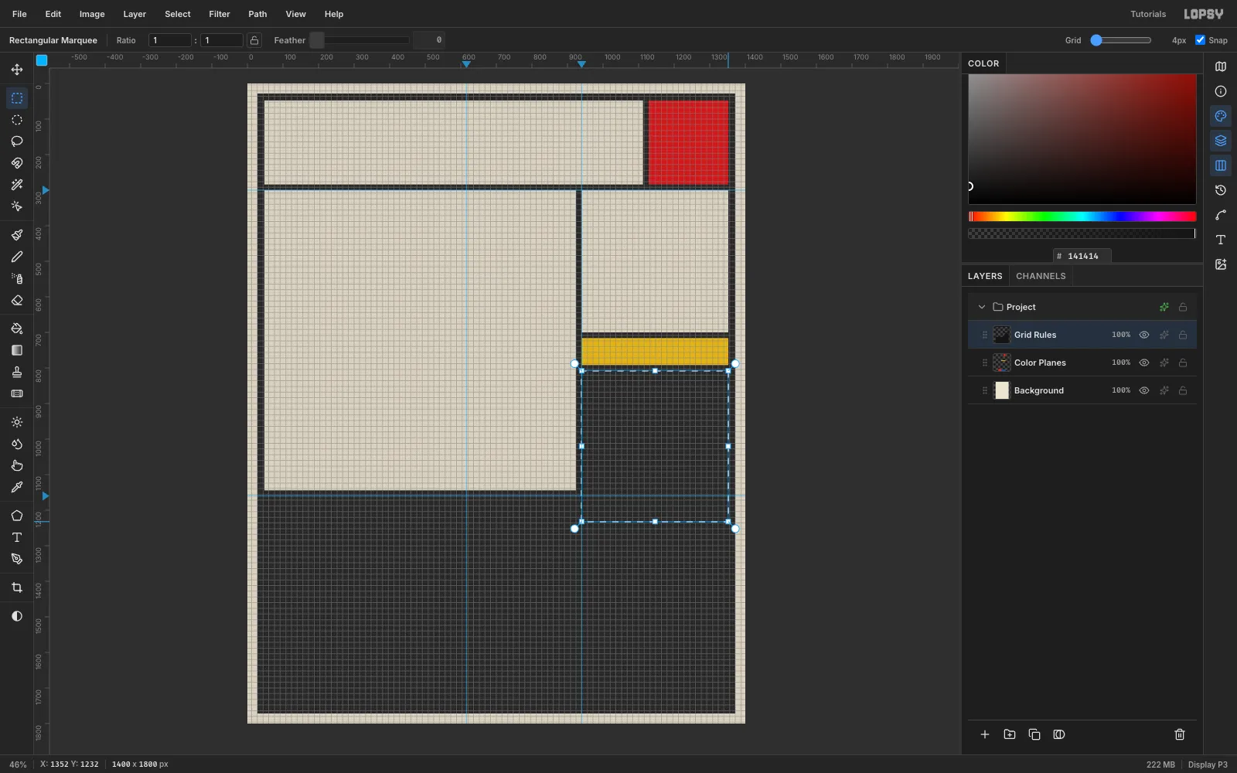Viewport: 1237px width, 773px height.
Task: Select the Pencil tool
Action: (17, 257)
